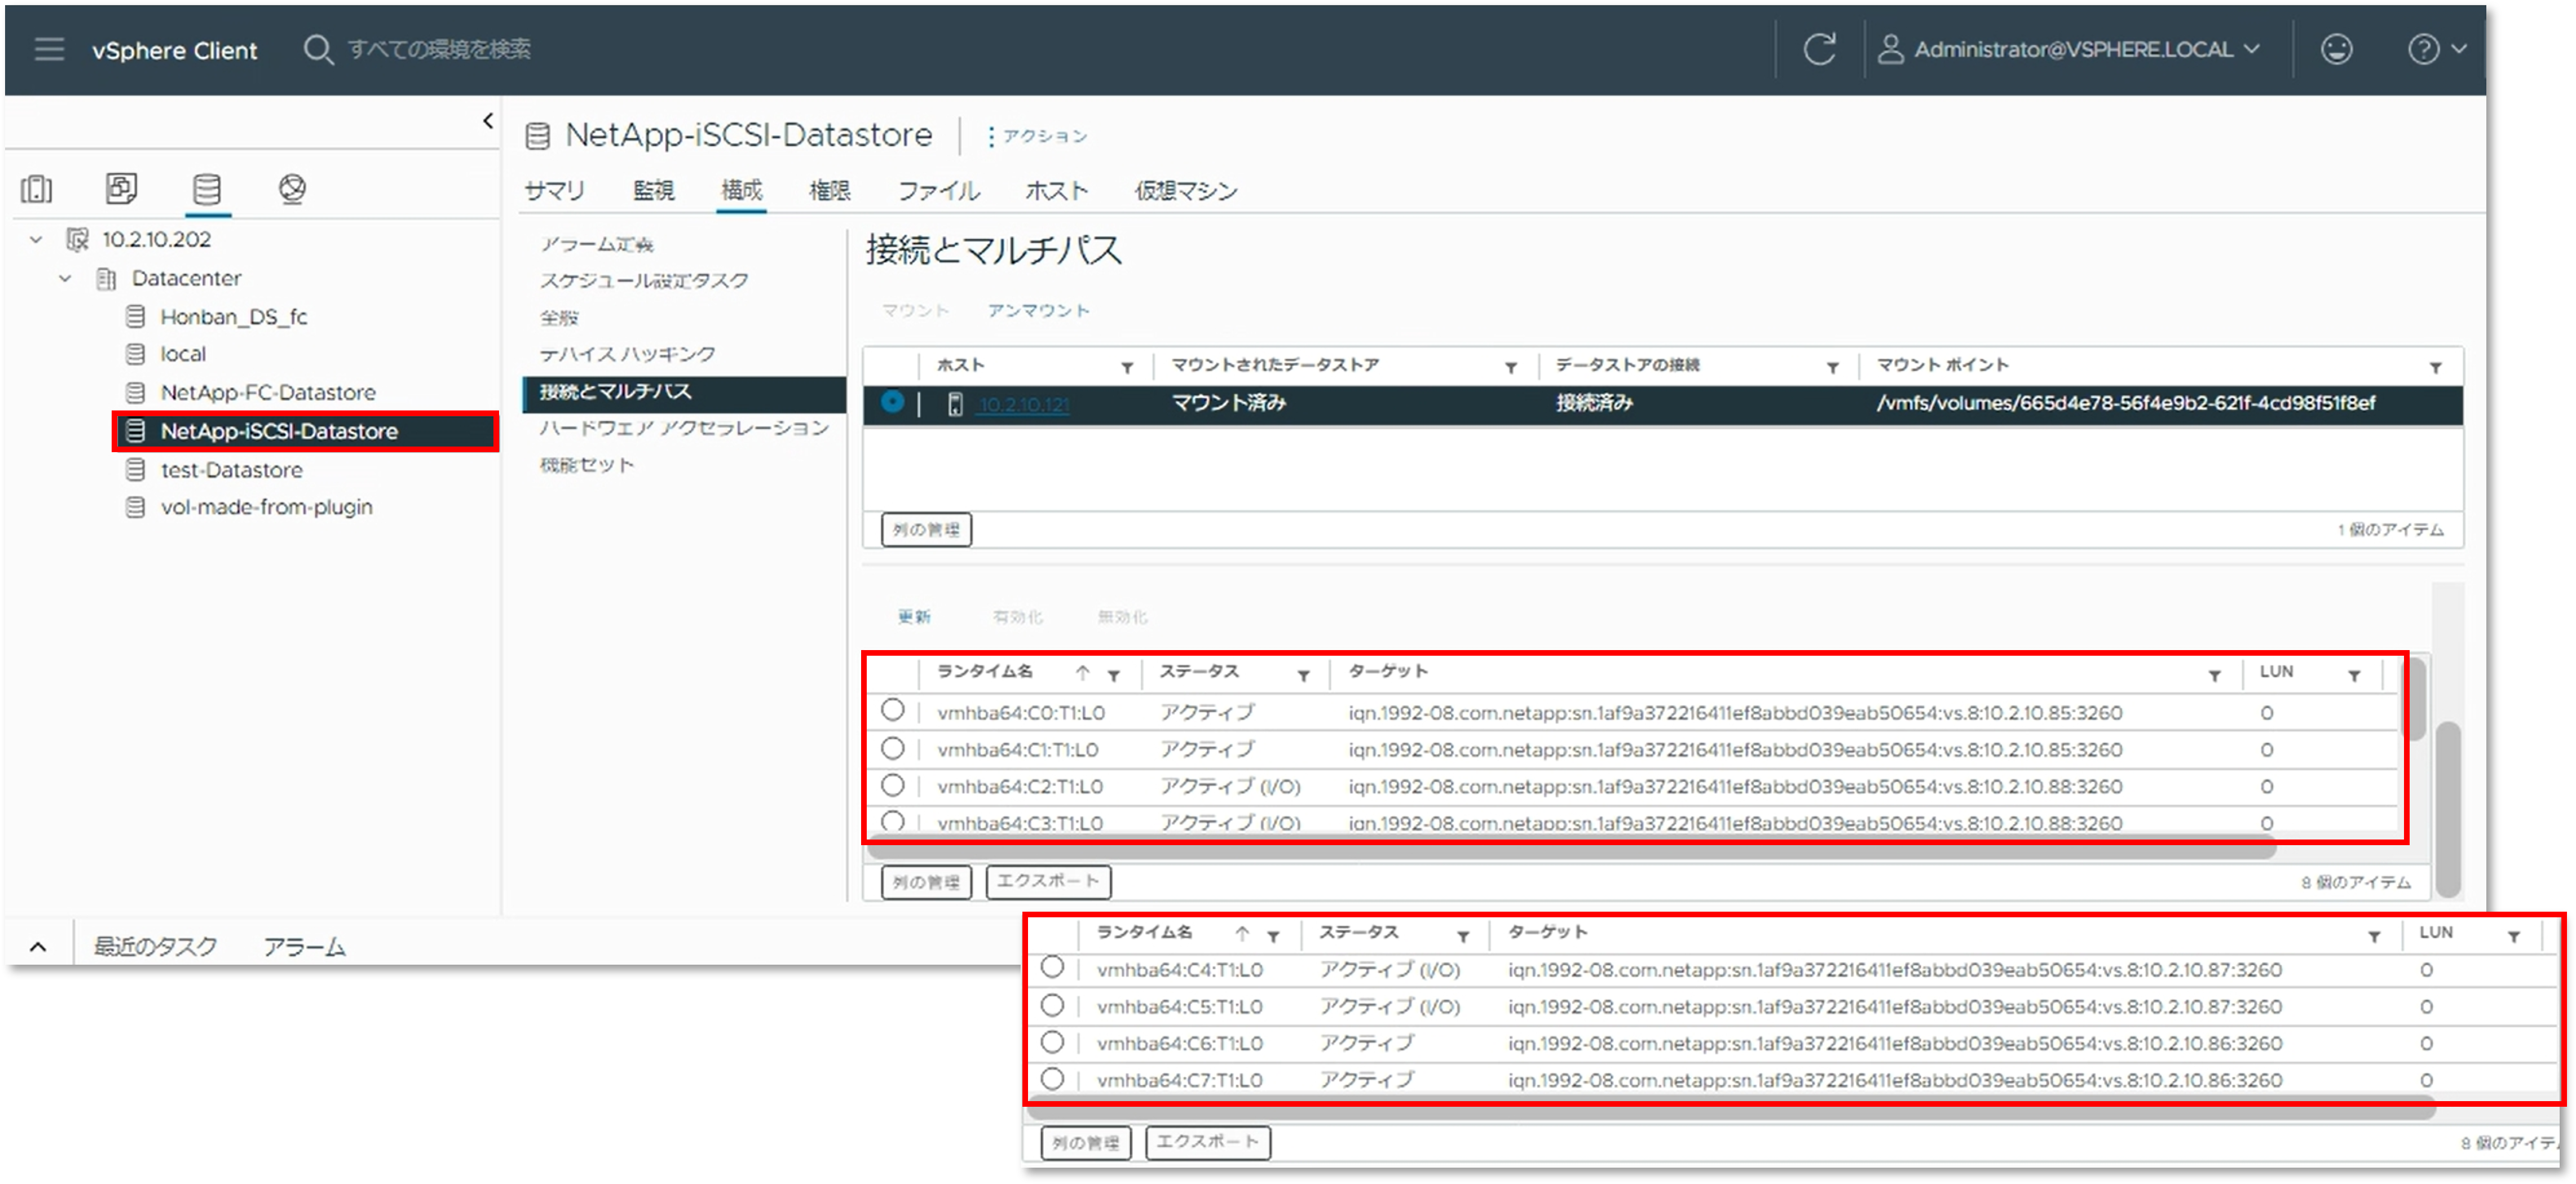Viewport: 2576px width, 1184px height.
Task: Select the Honban_DS_fc datastore
Action: 233,317
